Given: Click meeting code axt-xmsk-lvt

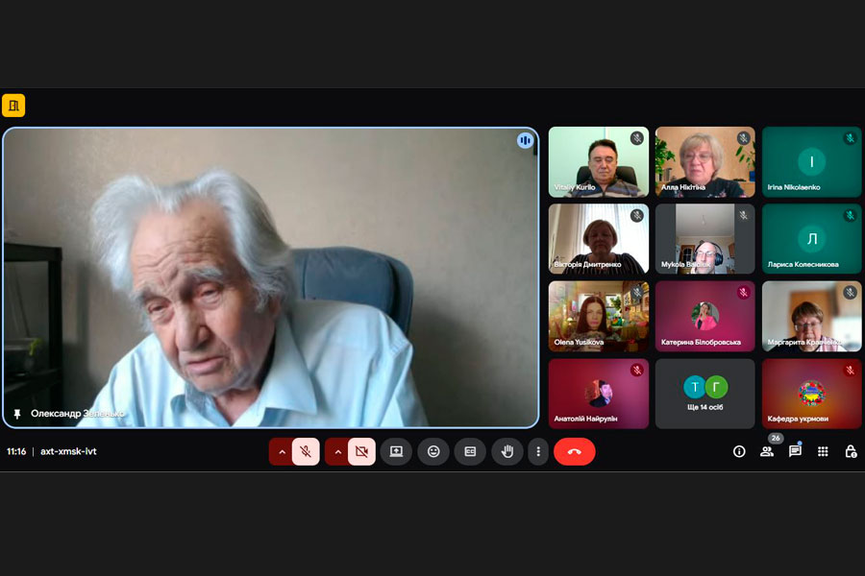Looking at the screenshot, I should (x=68, y=451).
